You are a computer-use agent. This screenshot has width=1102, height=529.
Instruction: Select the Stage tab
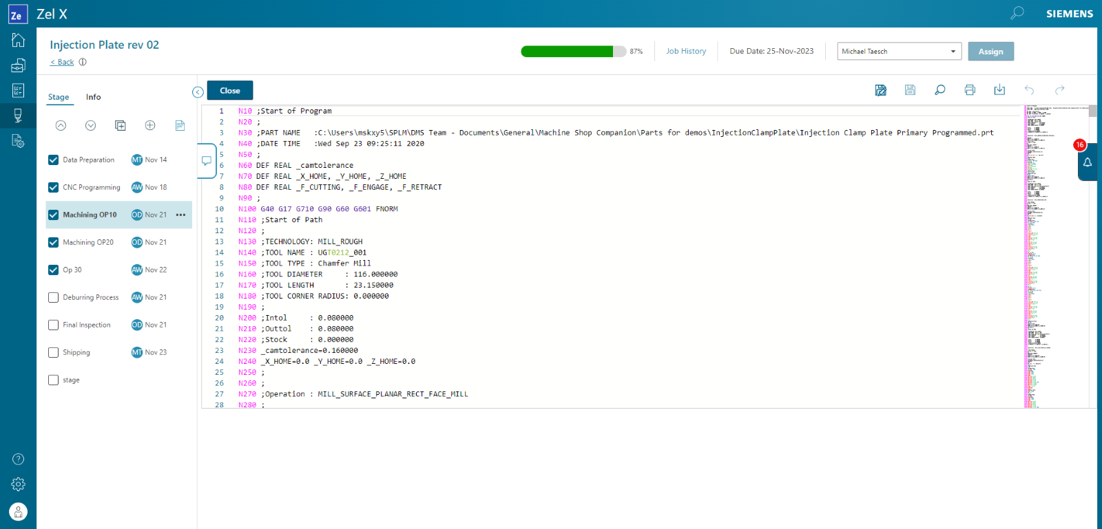(x=59, y=97)
